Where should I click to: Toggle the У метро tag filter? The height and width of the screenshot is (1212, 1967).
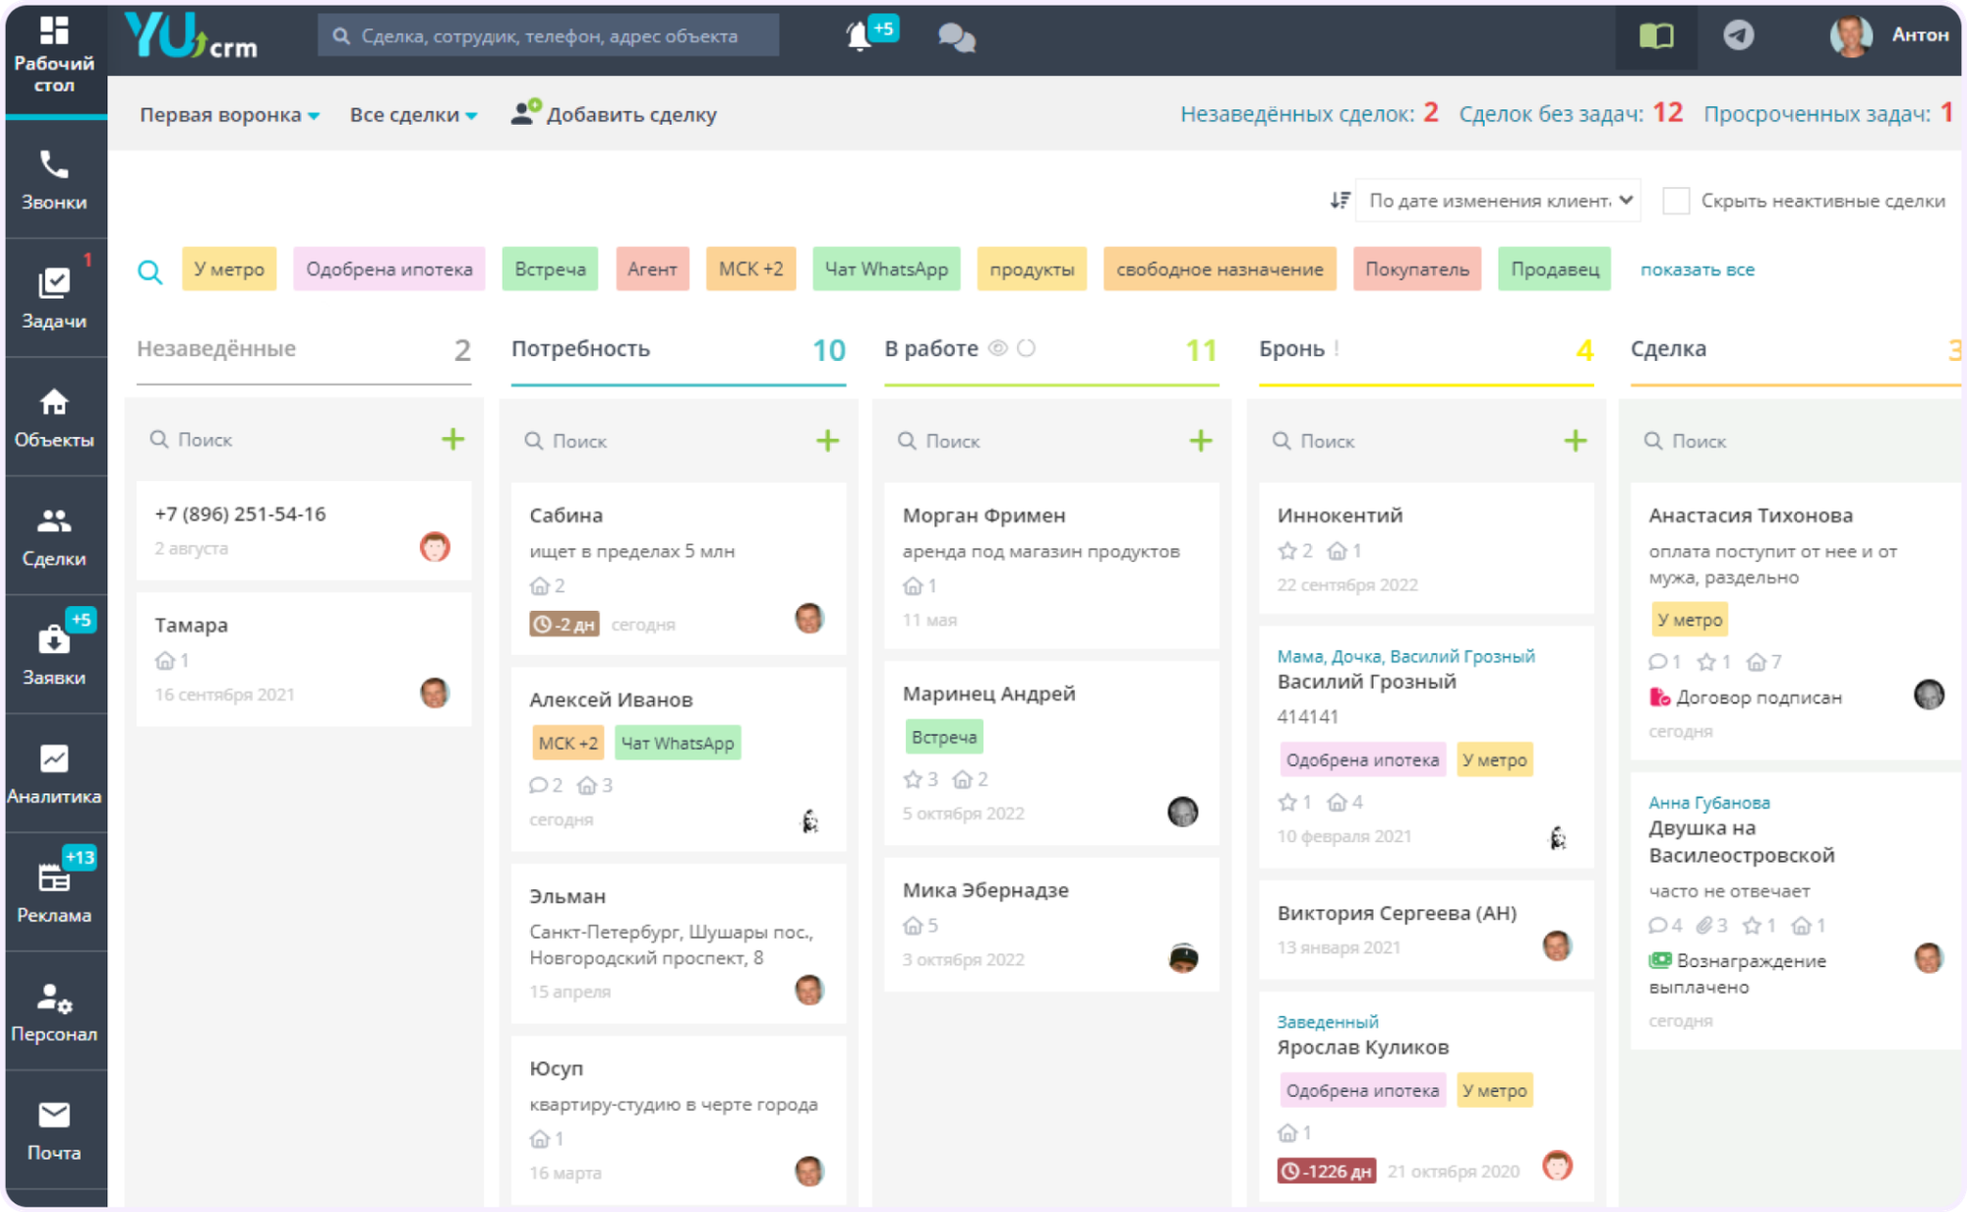click(x=229, y=269)
